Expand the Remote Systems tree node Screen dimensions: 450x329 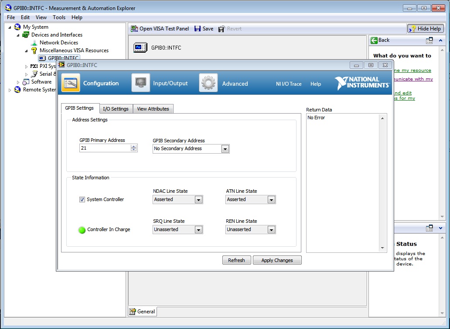(x=10, y=90)
